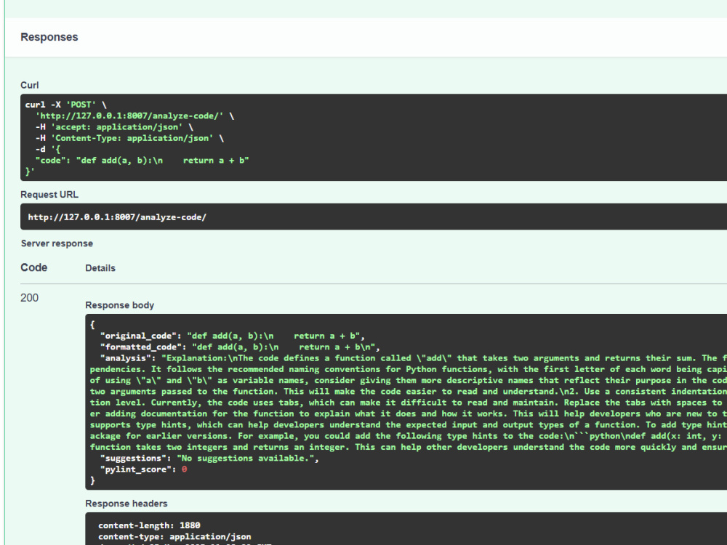Click the "code" payload line in curl
Image resolution: width=727 pixels, height=545 pixels.
(142, 161)
